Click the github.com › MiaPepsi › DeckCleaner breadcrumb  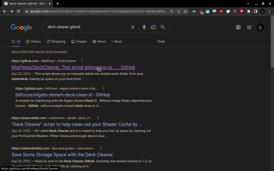tap(44, 61)
